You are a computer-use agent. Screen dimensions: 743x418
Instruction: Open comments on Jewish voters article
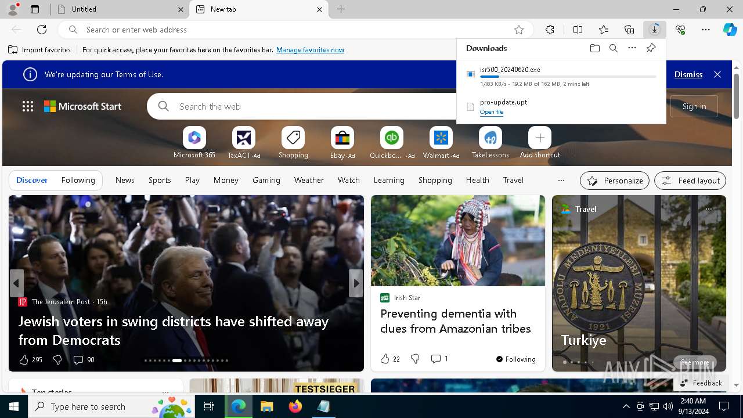(84, 360)
